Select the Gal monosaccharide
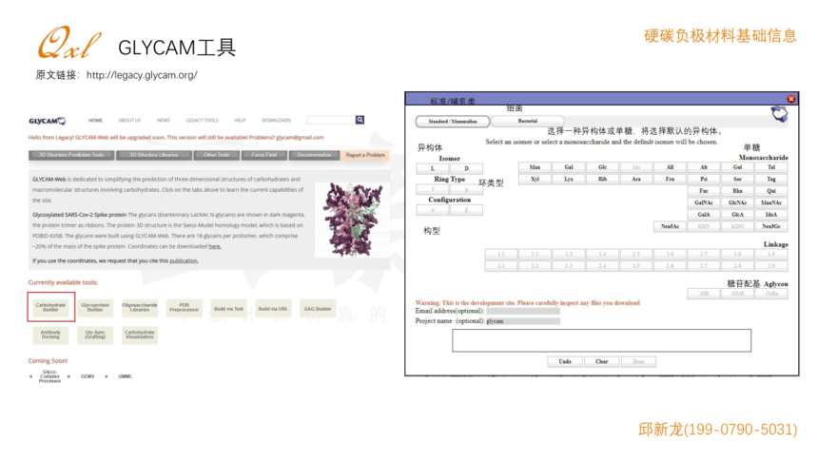 (569, 167)
